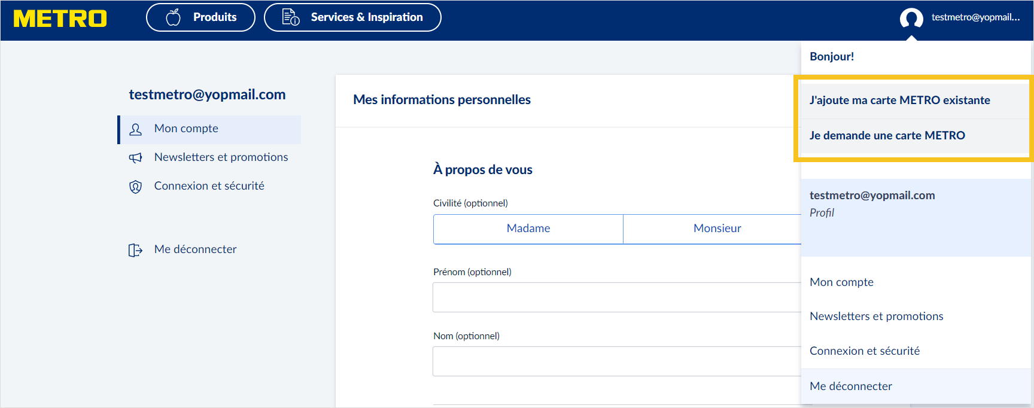Viewport: 1034px width, 408px height.
Task: Open Mon compte in left sidebar
Action: tap(209, 129)
